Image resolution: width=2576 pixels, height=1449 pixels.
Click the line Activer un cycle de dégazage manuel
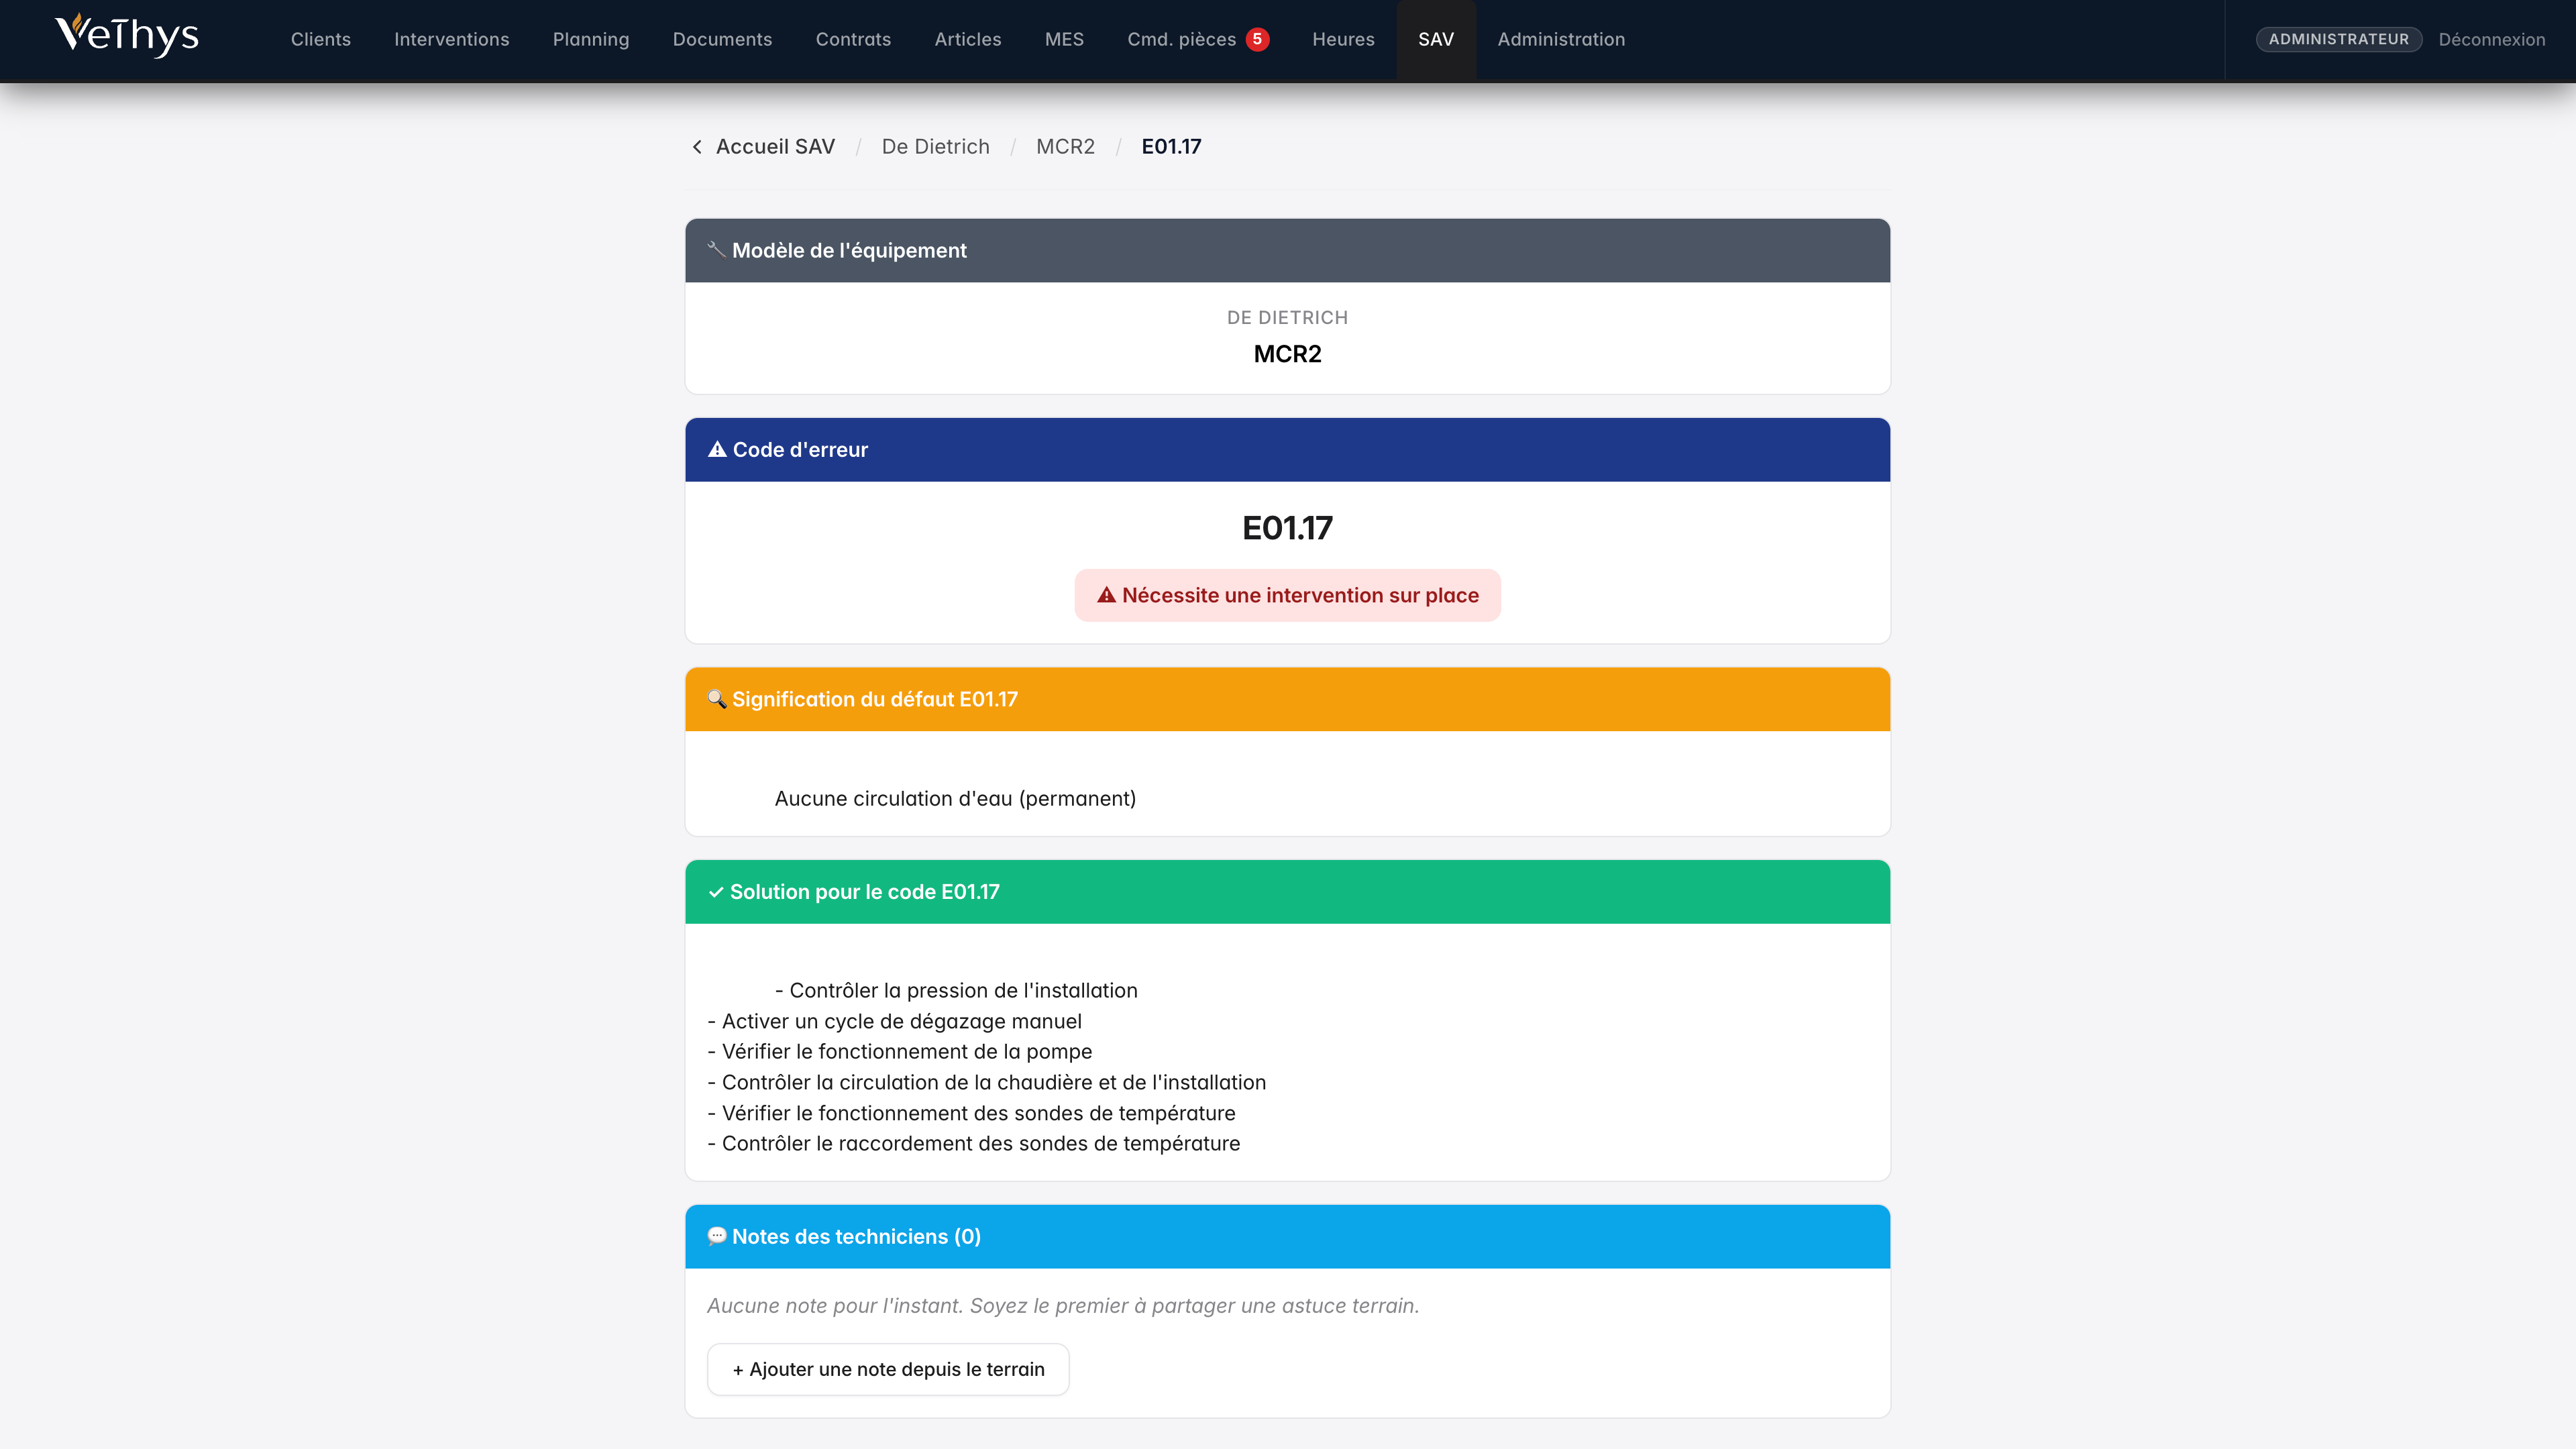pos(894,1021)
